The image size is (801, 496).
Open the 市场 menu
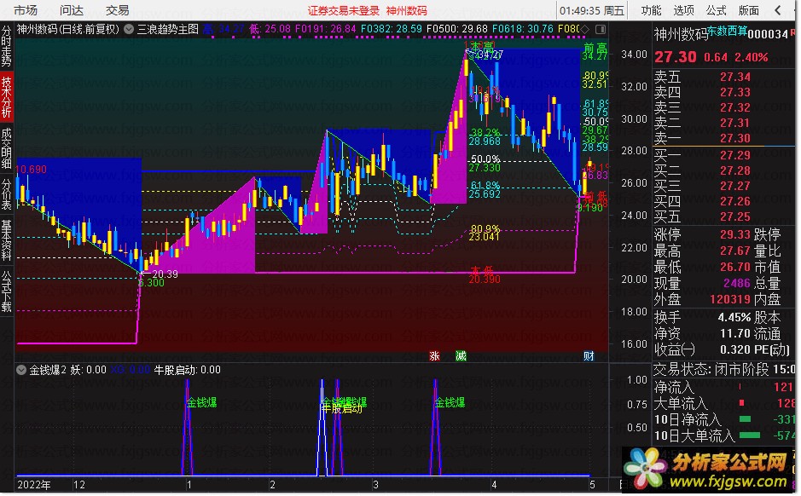(26, 10)
